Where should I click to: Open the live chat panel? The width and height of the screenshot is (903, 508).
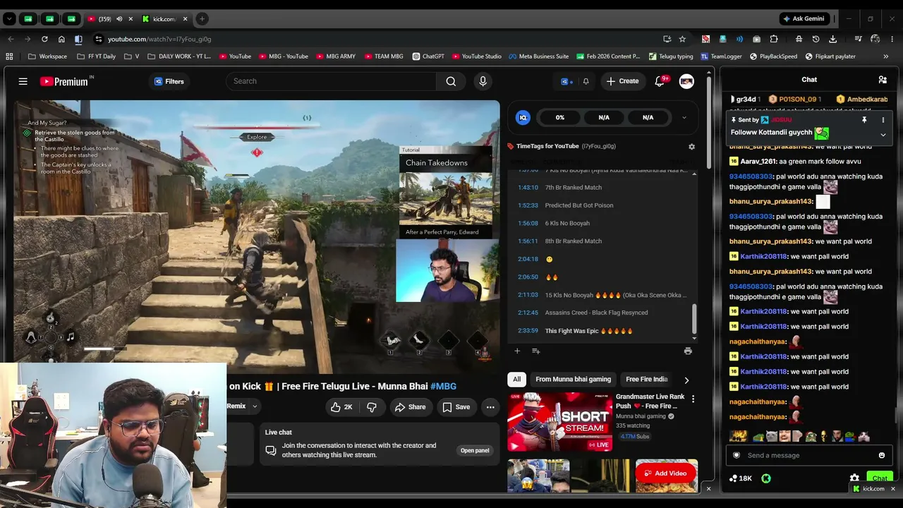coord(475,450)
